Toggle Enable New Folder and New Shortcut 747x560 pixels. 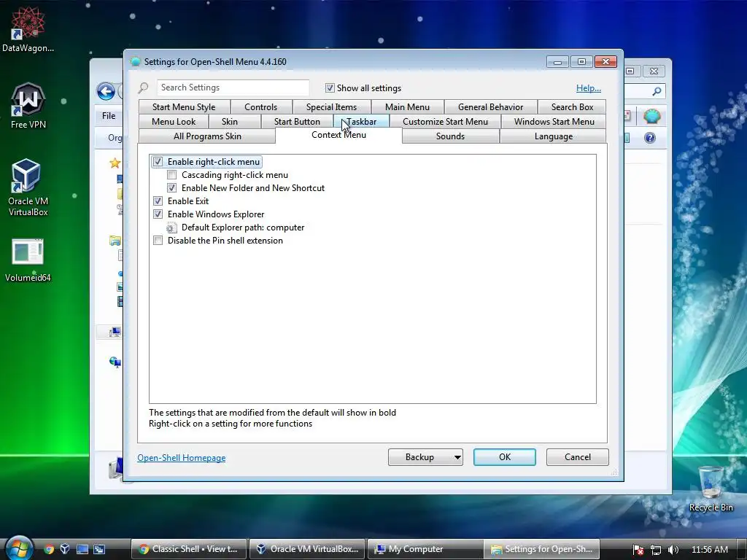(x=171, y=188)
